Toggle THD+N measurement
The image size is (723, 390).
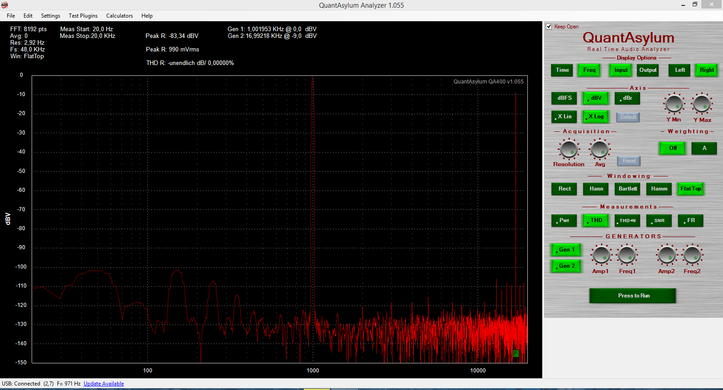click(x=627, y=220)
